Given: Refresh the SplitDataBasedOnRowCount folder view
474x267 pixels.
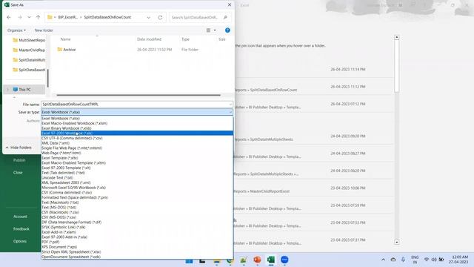Looking at the screenshot, I should (160, 17).
